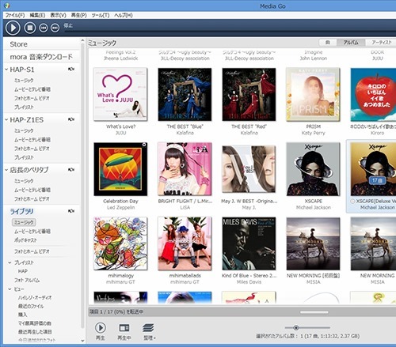Click the 項目 1 / 17 (0%) を転送中 status text
This screenshot has width=396, height=347.
coord(116,312)
